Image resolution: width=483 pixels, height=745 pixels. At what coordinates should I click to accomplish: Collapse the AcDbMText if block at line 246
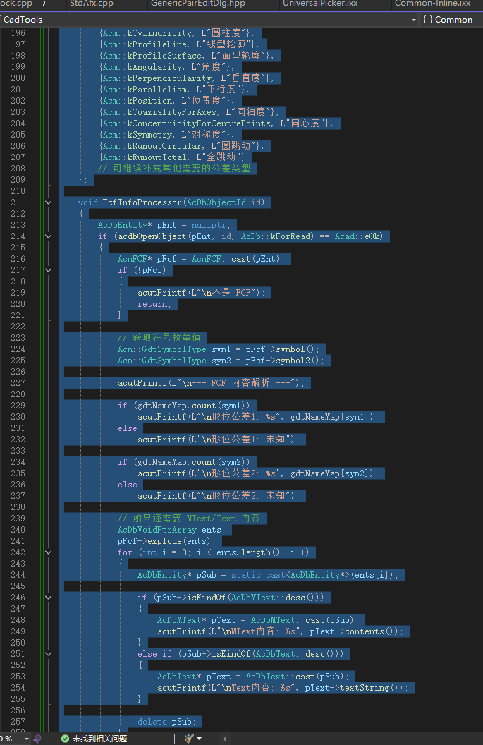coord(48,598)
